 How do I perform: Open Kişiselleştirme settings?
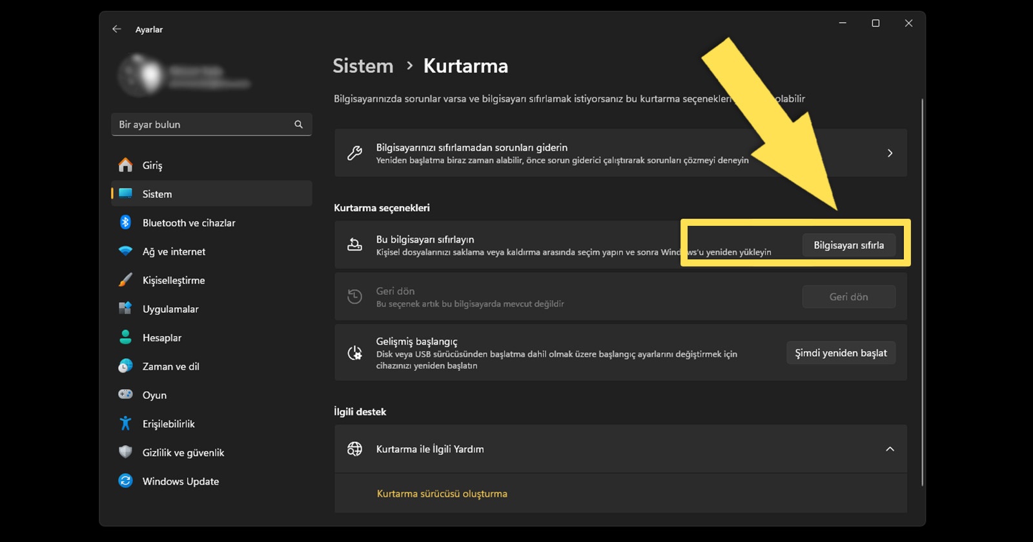[x=212, y=280]
